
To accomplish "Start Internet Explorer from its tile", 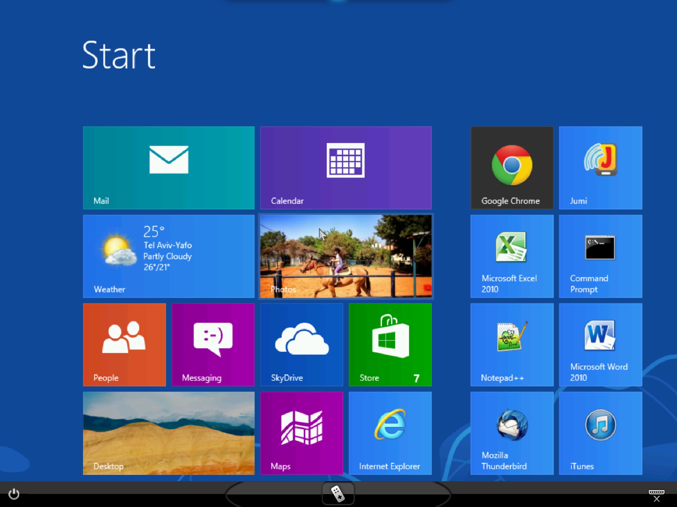I will click(390, 433).
